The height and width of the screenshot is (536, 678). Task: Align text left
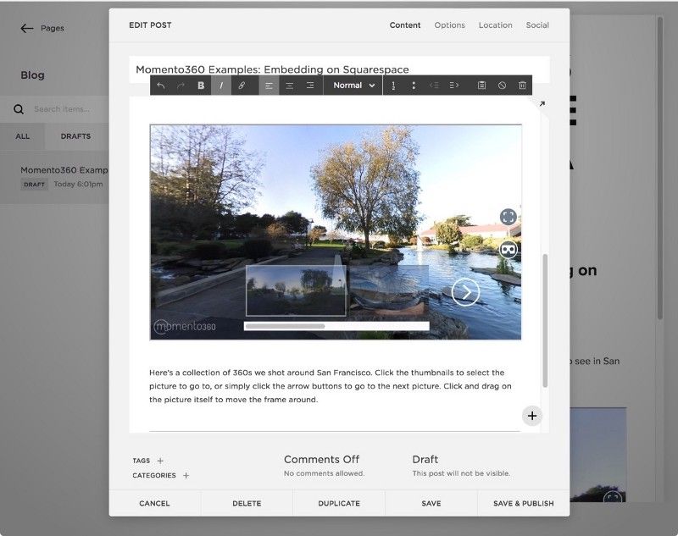[269, 86]
